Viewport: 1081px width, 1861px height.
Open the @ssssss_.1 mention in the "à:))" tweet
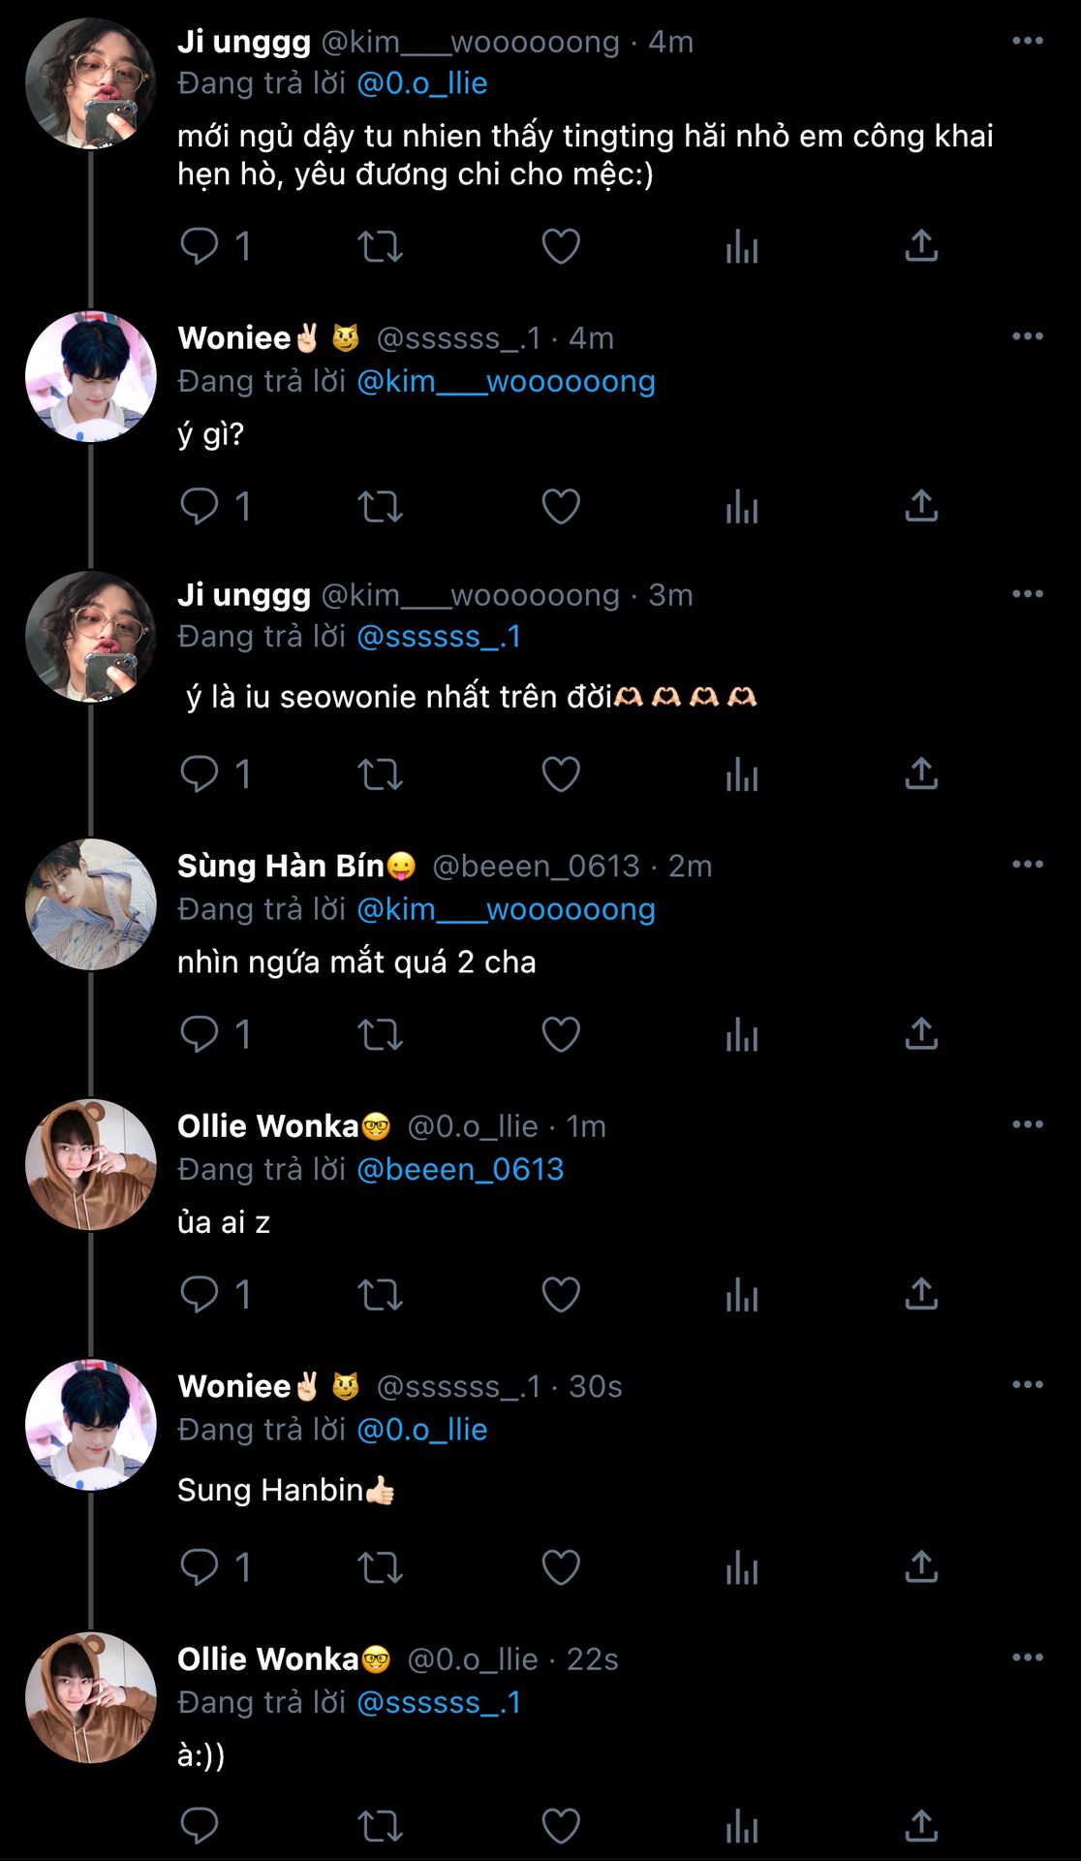(x=439, y=1702)
